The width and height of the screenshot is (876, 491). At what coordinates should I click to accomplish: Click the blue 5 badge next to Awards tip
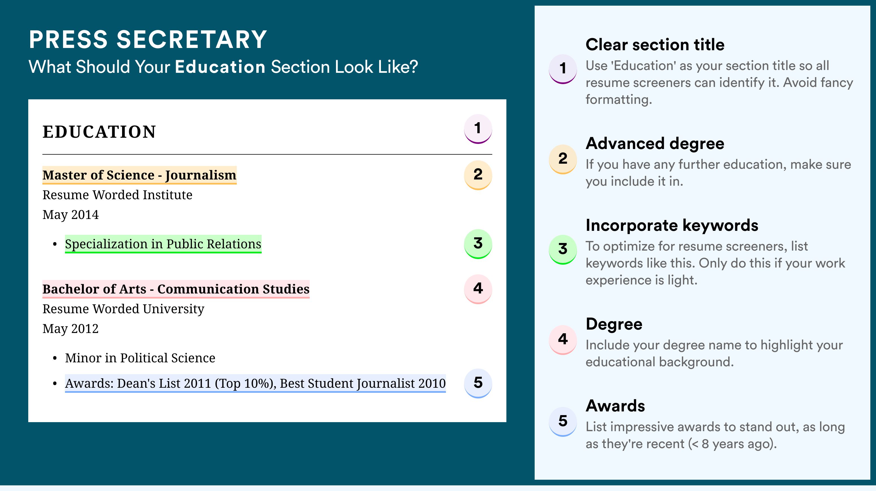click(563, 422)
